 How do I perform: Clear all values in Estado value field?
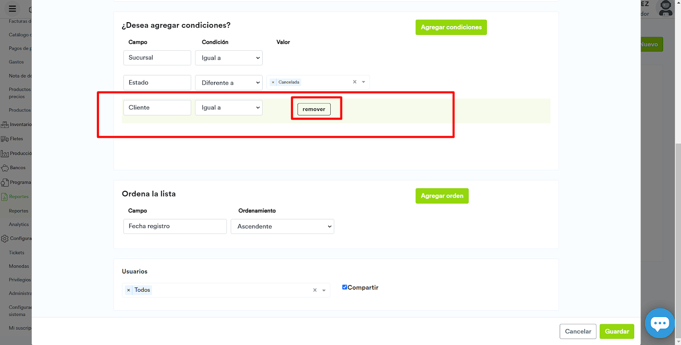pyautogui.click(x=355, y=82)
